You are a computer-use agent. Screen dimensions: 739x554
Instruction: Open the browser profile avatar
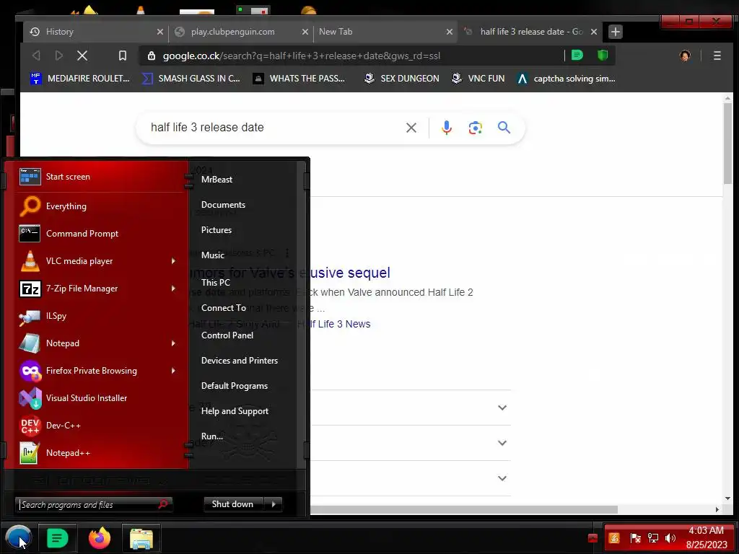pos(685,56)
